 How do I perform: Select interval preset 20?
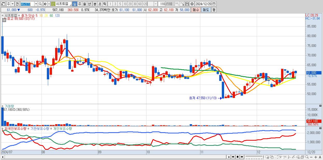(x=130, y=4)
